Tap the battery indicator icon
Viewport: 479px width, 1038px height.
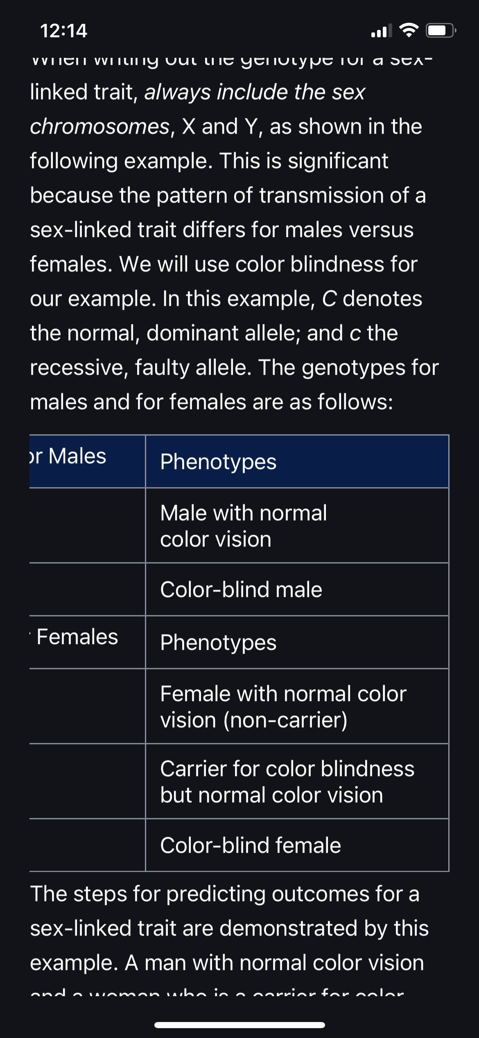441,30
